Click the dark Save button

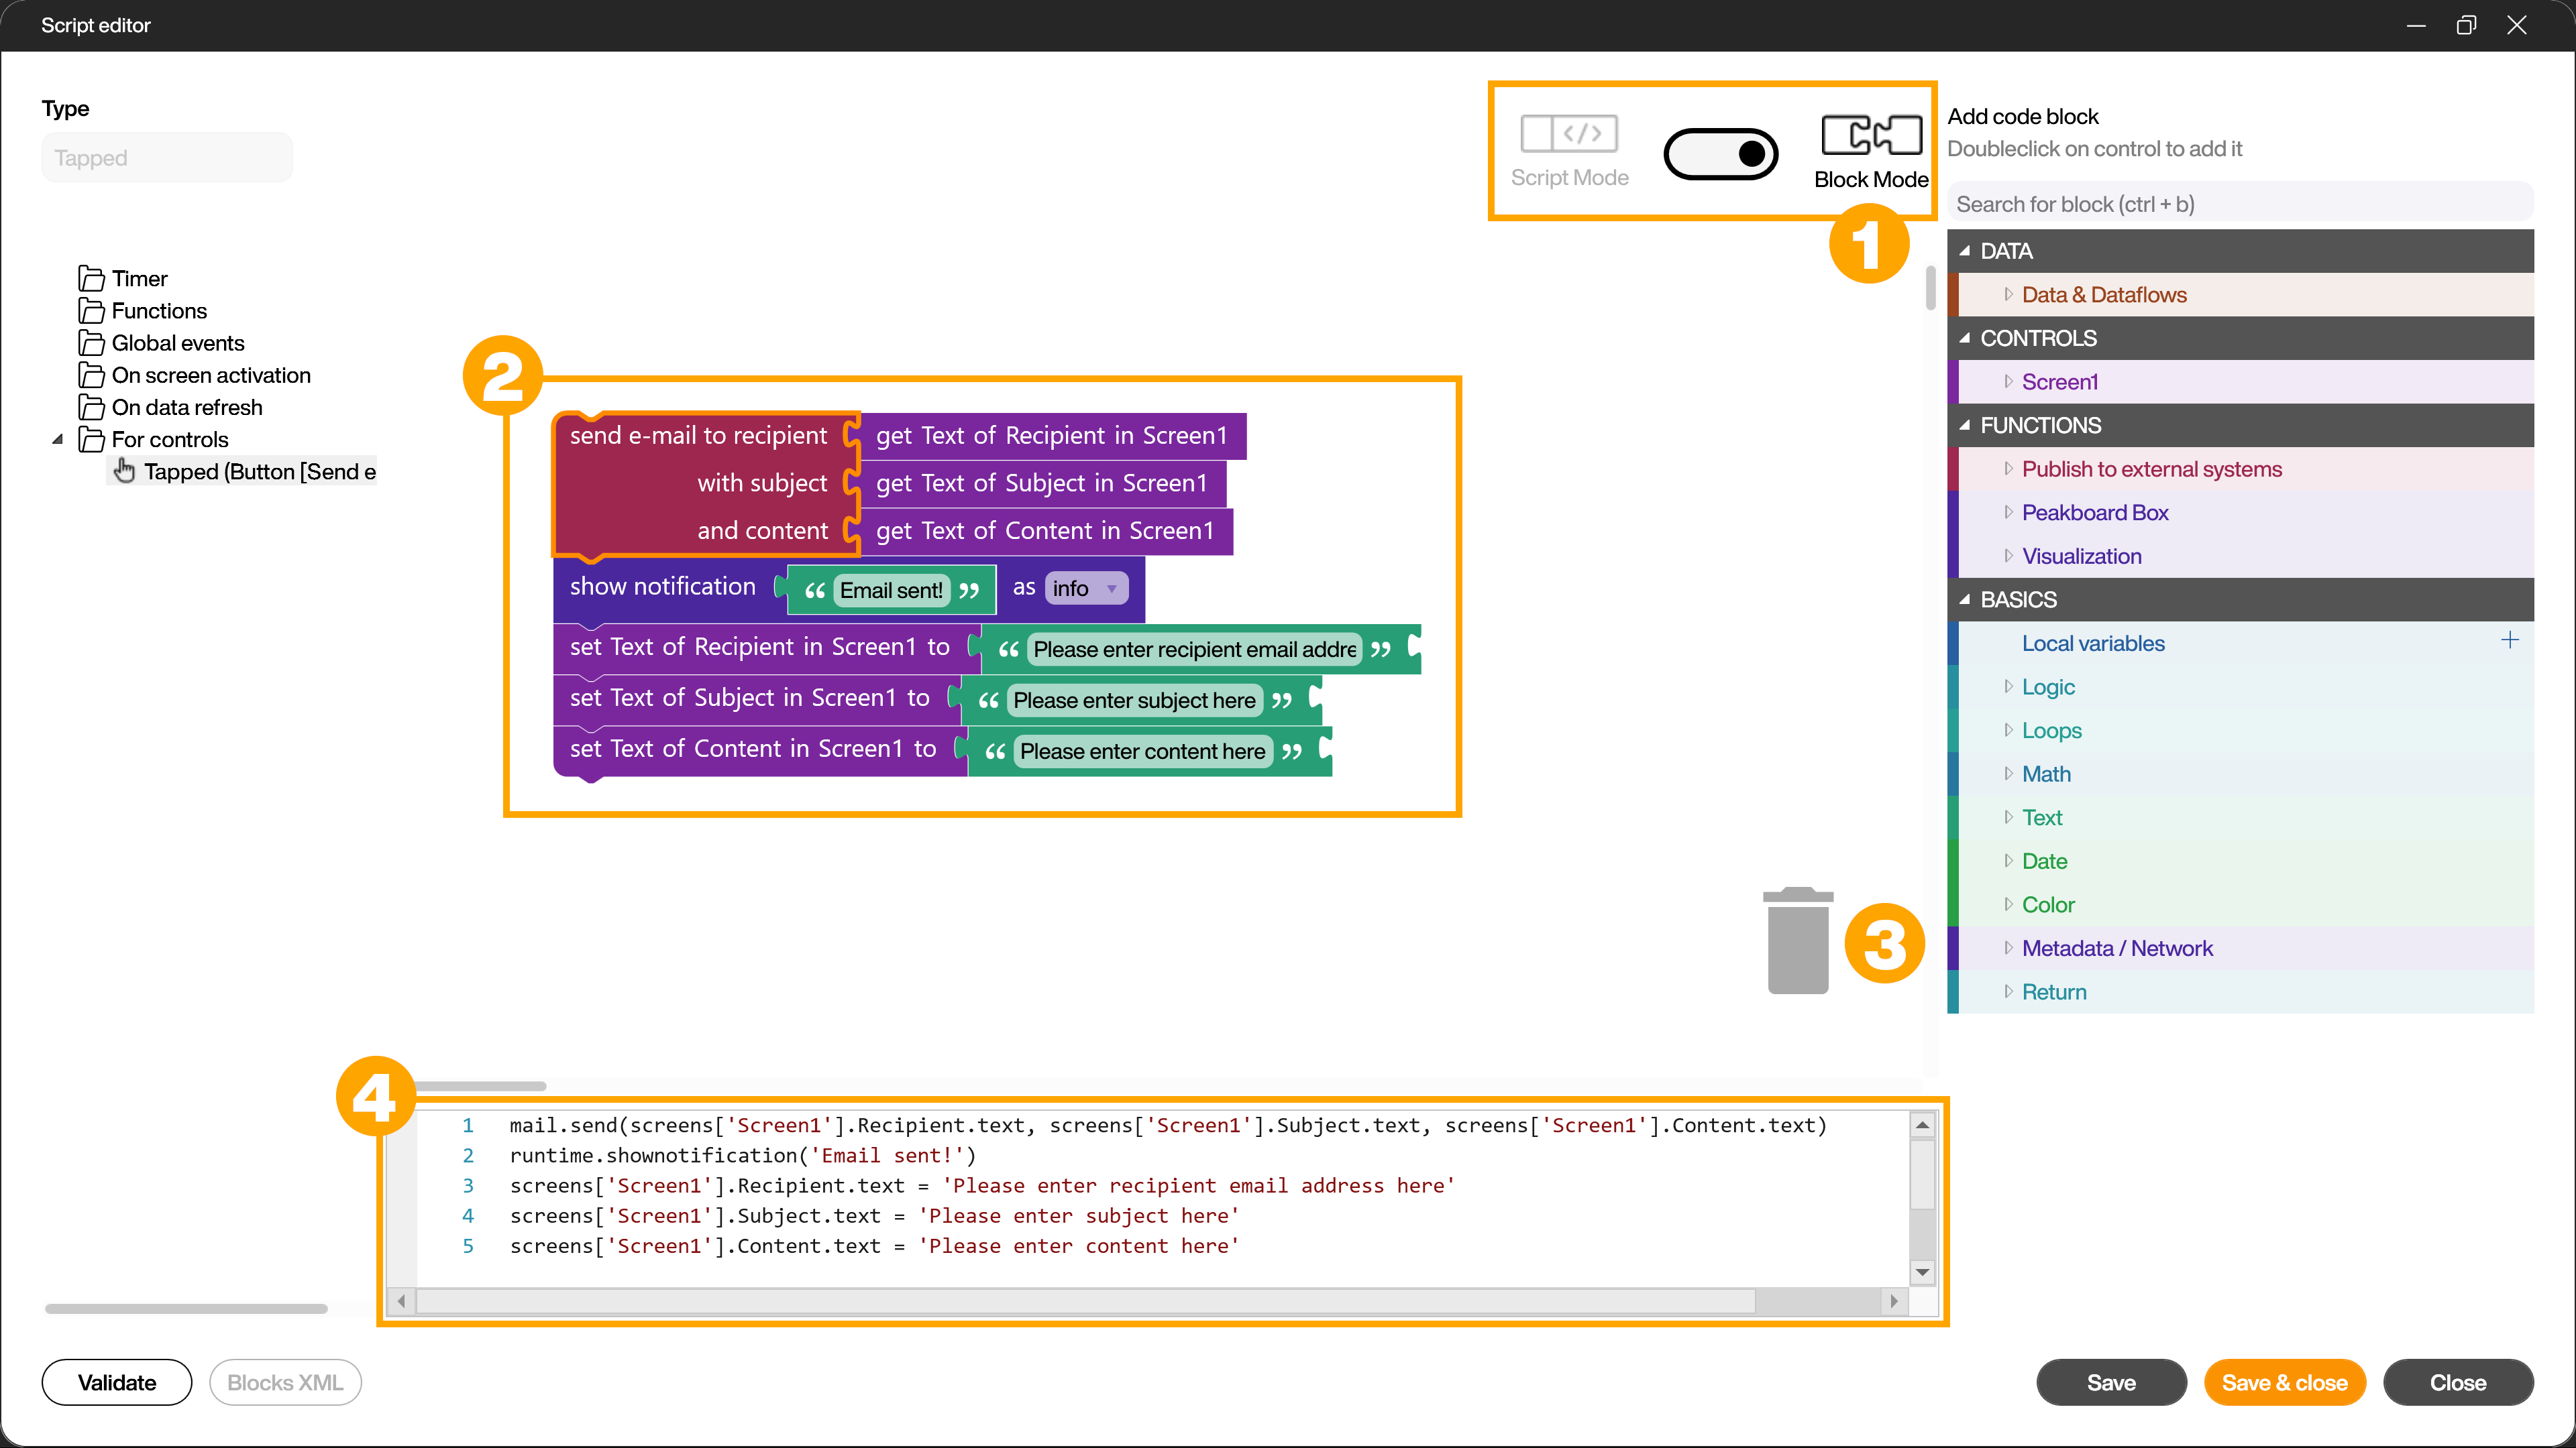point(2111,1383)
